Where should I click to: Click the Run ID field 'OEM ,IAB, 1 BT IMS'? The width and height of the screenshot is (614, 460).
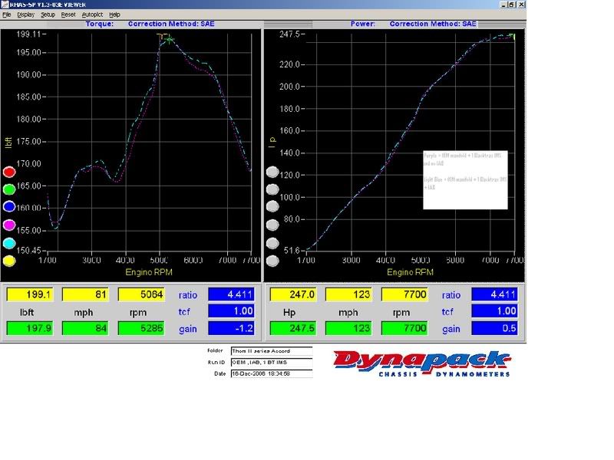click(x=272, y=362)
